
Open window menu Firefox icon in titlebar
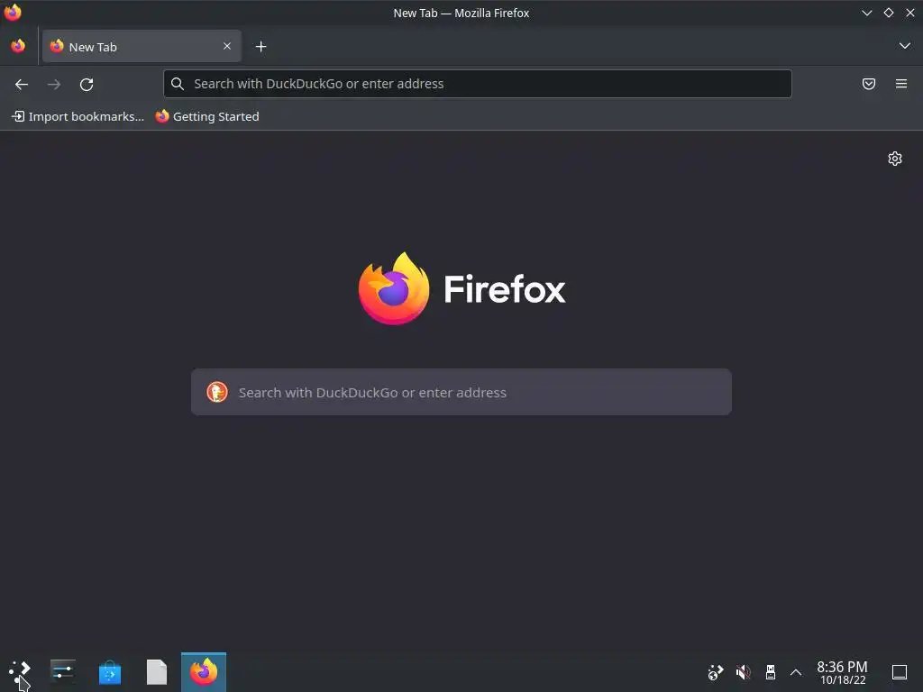click(x=13, y=13)
